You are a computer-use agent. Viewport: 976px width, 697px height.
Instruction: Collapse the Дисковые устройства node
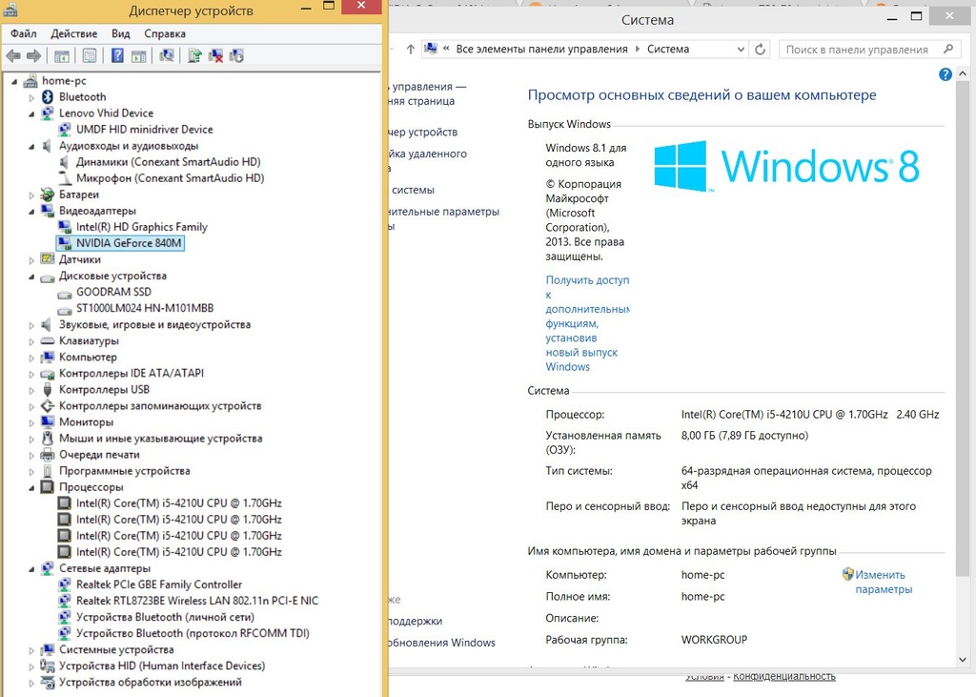[31, 277]
